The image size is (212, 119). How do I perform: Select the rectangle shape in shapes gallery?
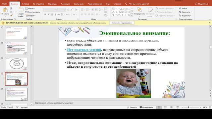tap(122, 9)
